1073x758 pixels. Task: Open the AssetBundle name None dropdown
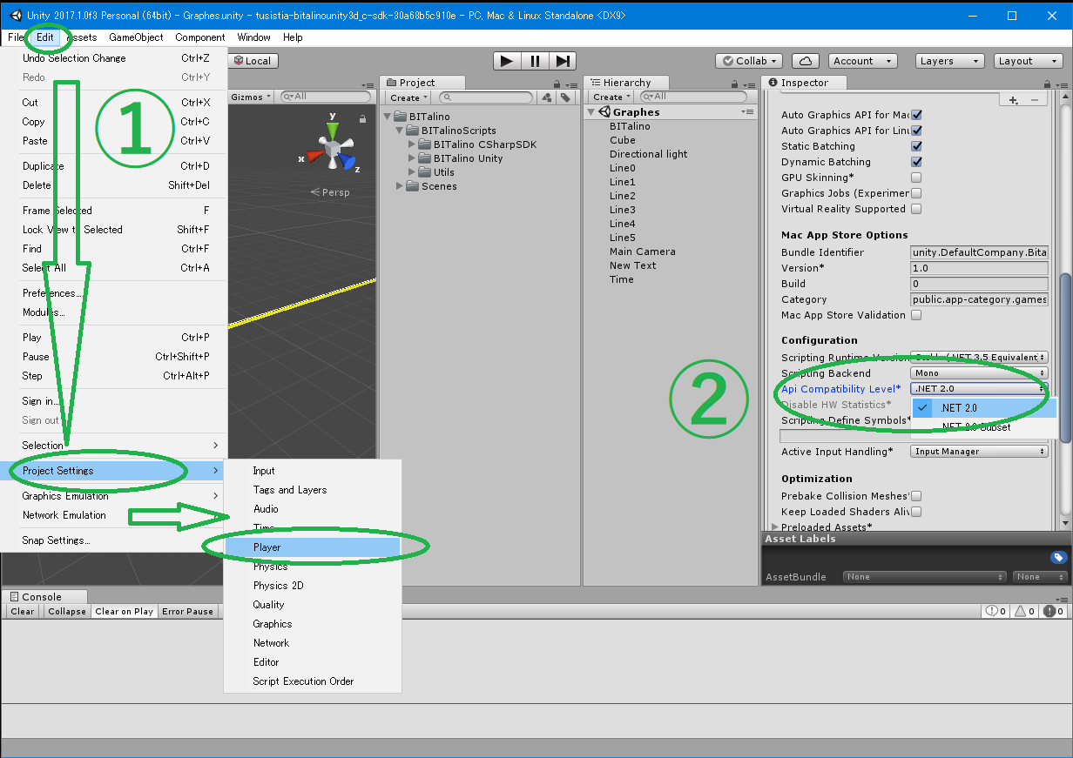coord(925,577)
